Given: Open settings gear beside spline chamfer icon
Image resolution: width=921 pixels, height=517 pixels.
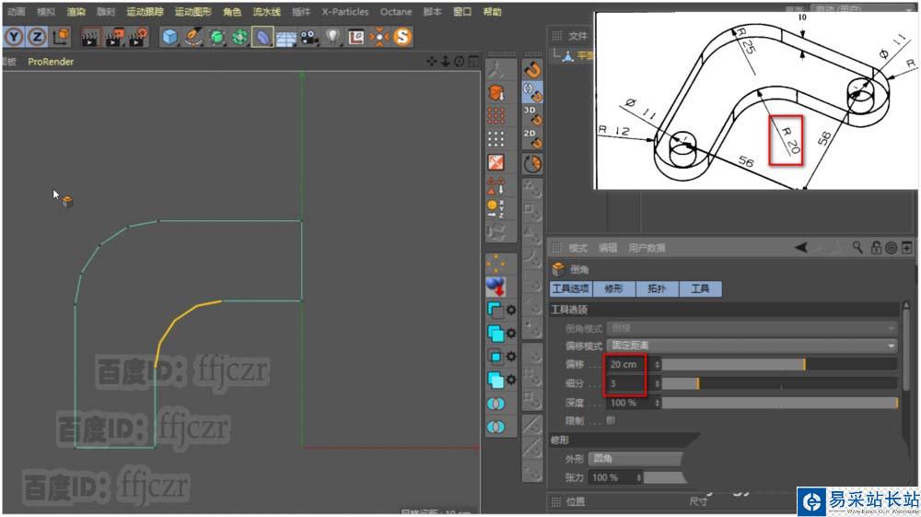Looking at the screenshot, I should pyautogui.click(x=511, y=311).
